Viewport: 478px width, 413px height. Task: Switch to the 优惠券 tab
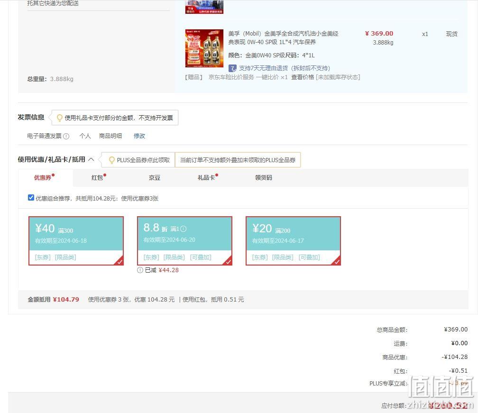coord(43,178)
